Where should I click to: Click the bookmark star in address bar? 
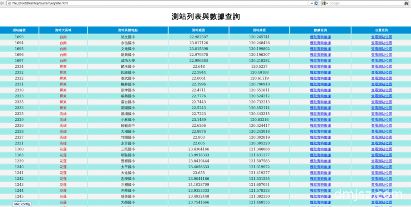tap(308, 3)
